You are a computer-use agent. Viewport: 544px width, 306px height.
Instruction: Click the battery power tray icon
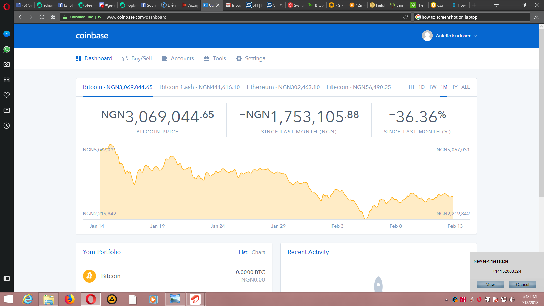[488, 300]
